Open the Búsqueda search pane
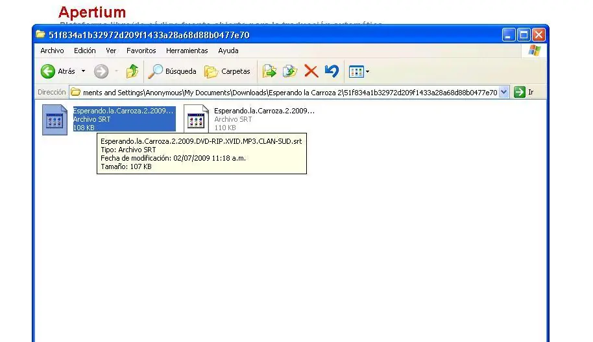Screen dimensions: 593x342 click(172, 71)
